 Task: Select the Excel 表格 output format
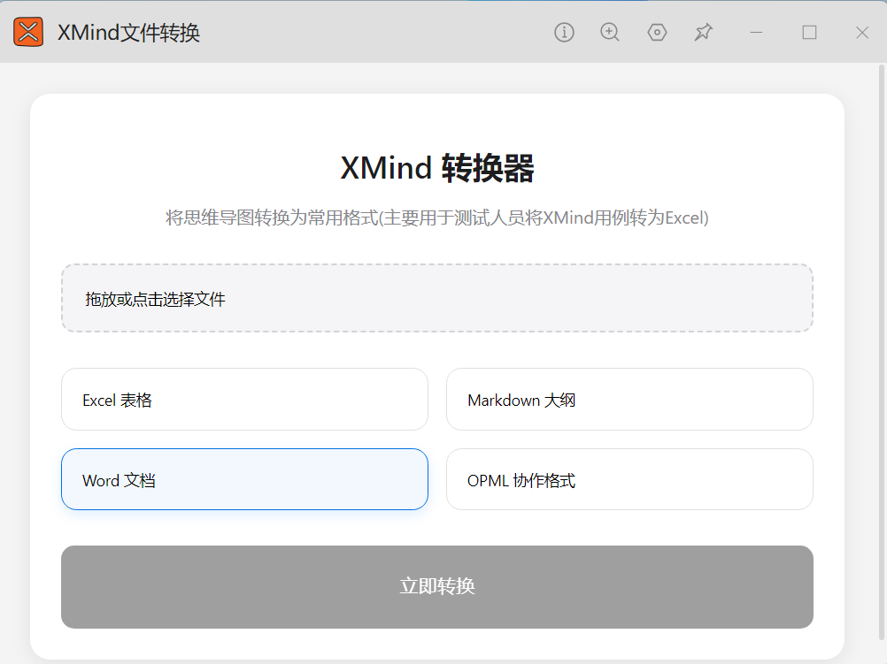click(244, 400)
